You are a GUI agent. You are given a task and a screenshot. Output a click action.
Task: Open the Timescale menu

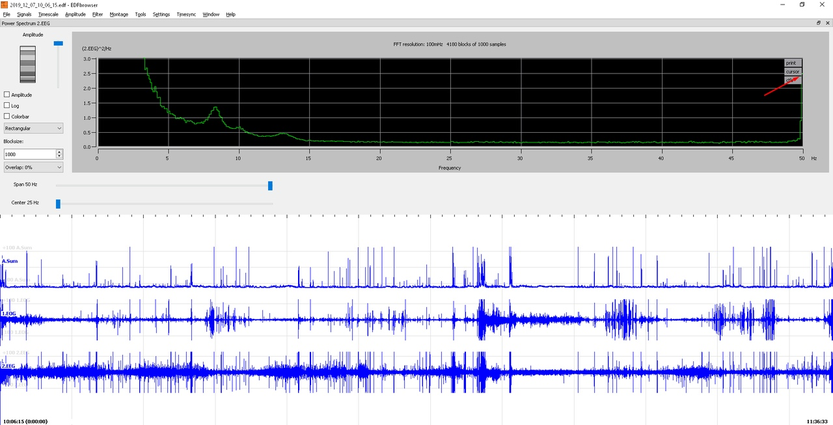(x=48, y=14)
